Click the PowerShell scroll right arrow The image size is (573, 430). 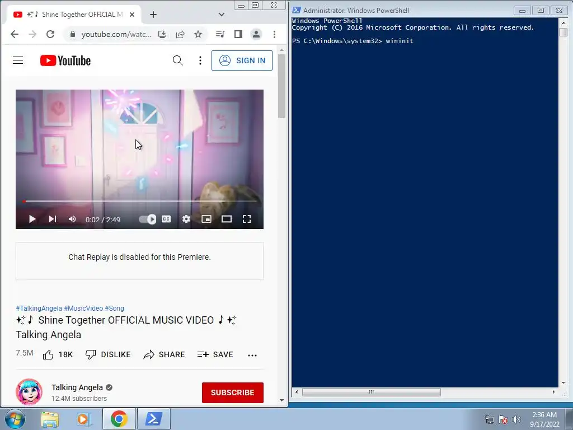pos(553,392)
